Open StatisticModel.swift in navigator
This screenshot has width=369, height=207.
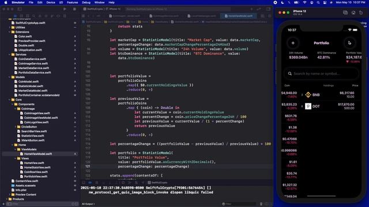(31, 86)
